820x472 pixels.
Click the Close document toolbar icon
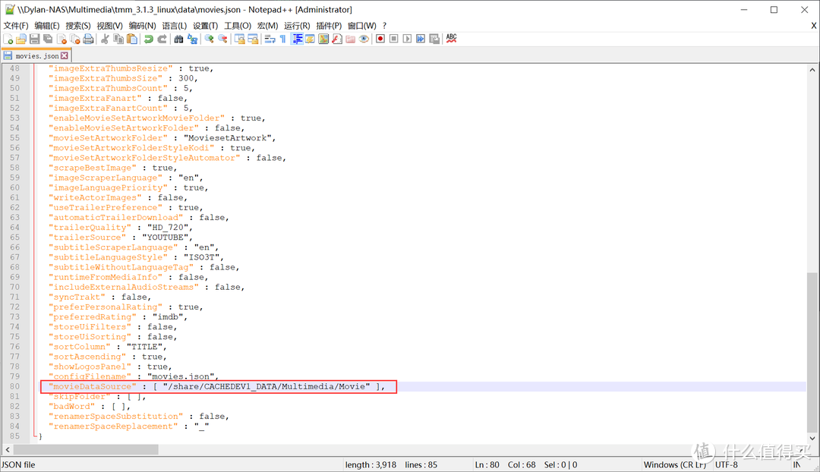point(61,39)
